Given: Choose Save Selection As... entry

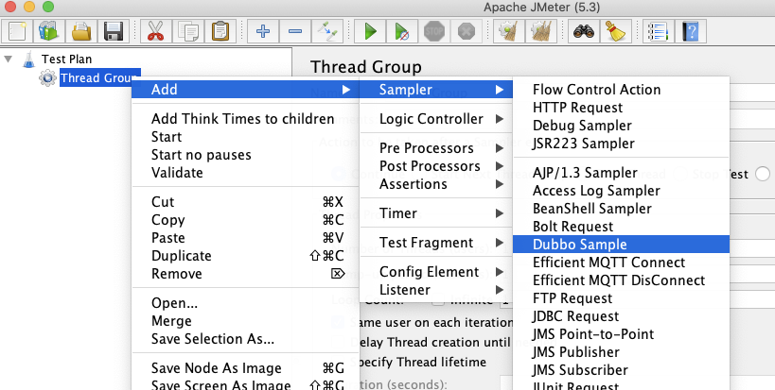Looking at the screenshot, I should tap(245, 339).
